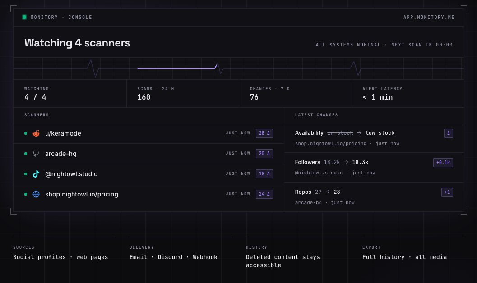Click 'Email · Discord · Webhook' delivery text

pyautogui.click(x=173, y=257)
